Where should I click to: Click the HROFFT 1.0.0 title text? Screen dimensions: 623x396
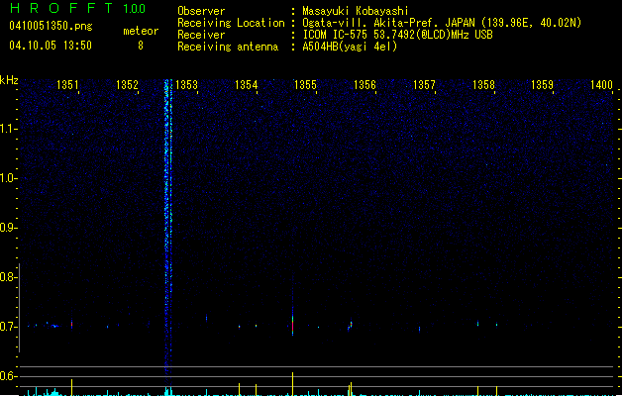coord(78,8)
